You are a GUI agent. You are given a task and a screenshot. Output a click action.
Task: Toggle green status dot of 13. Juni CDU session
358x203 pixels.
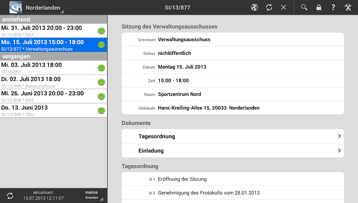point(101,110)
